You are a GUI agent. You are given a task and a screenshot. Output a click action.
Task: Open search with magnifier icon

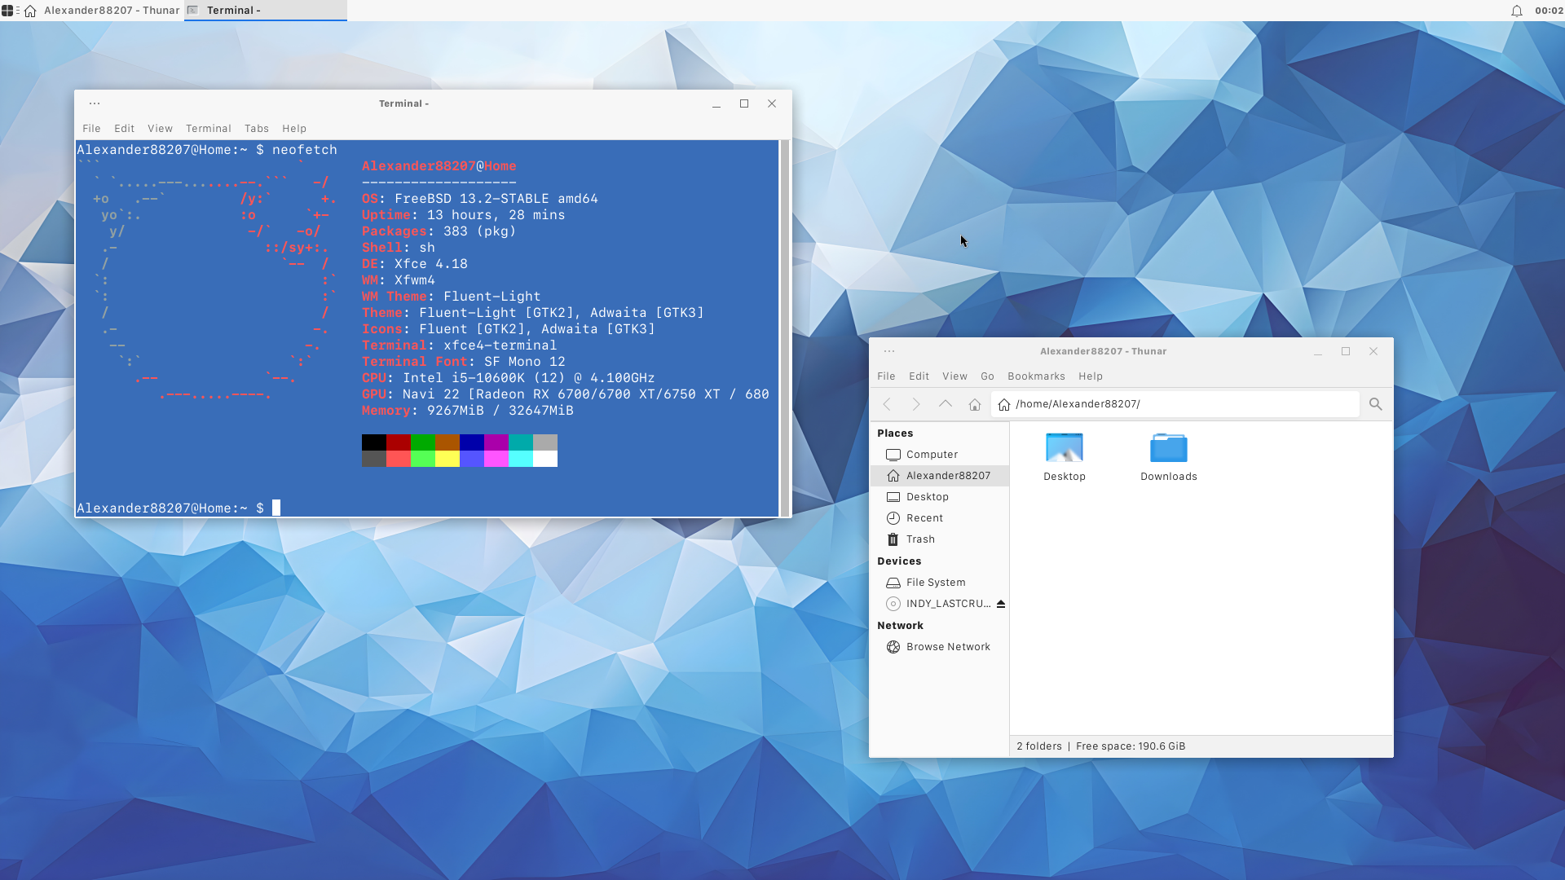1375,404
